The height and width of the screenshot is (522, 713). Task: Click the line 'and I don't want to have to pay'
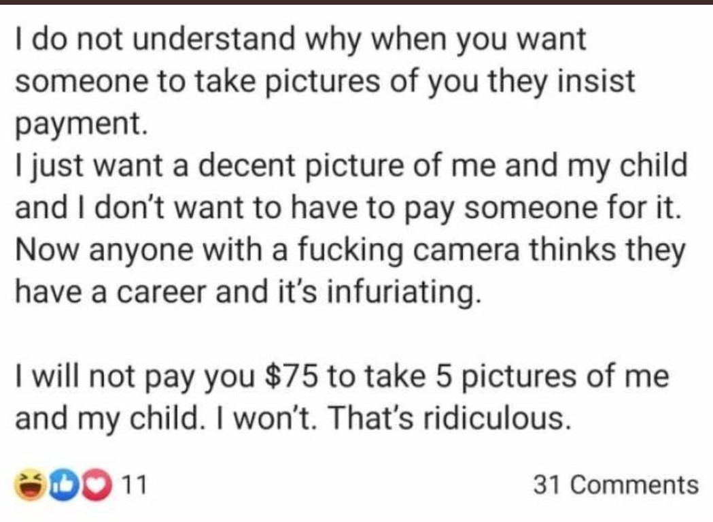tap(349, 208)
